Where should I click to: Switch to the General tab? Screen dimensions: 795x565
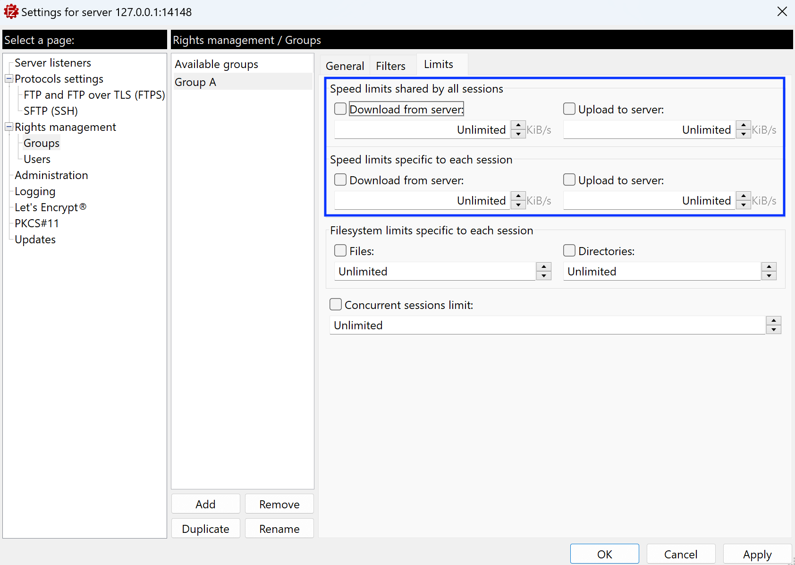(x=345, y=66)
